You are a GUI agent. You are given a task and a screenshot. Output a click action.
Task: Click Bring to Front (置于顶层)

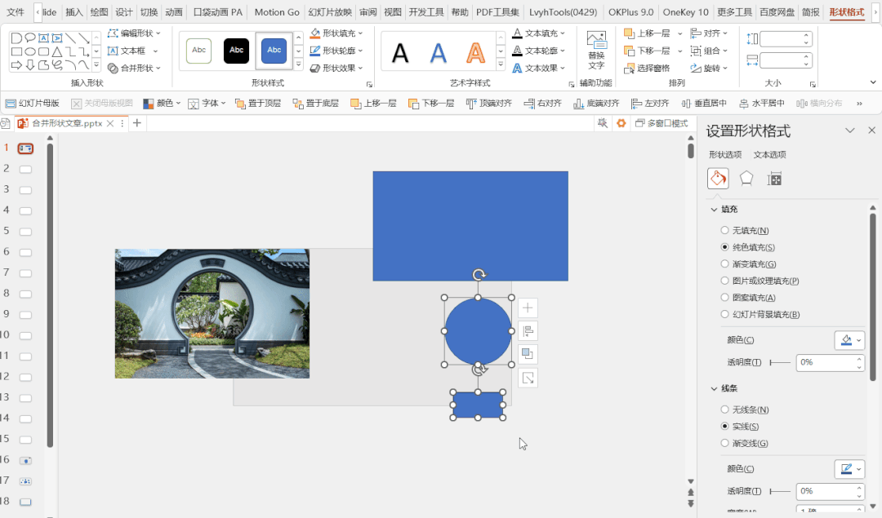258,104
